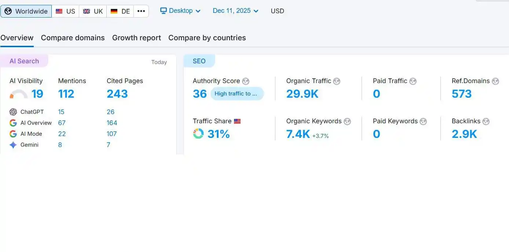509x252 pixels.
Task: Open the Desktop device dropdown
Action: tap(180, 11)
